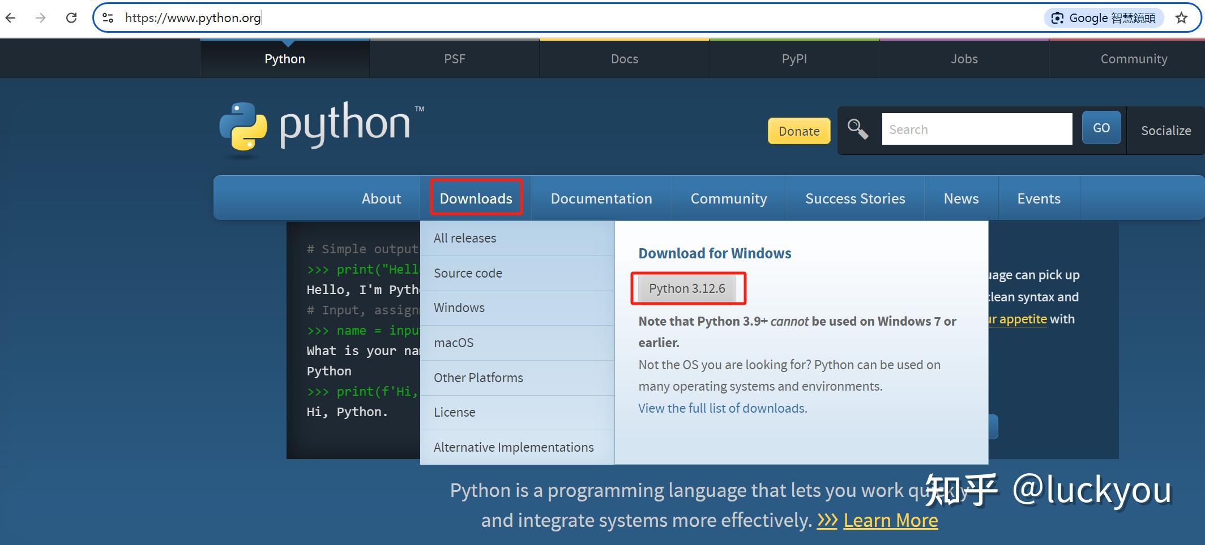Viewport: 1205px width, 545px height.
Task: Reload the page with refresh icon
Action: coord(71,18)
